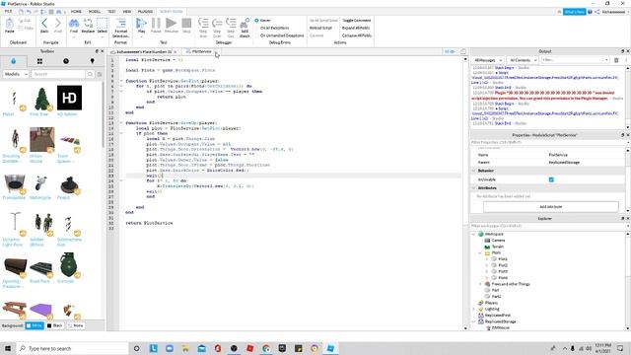Click the help icon beside What's New
Image resolution: width=631 pixels, height=355 pixels.
point(590,12)
